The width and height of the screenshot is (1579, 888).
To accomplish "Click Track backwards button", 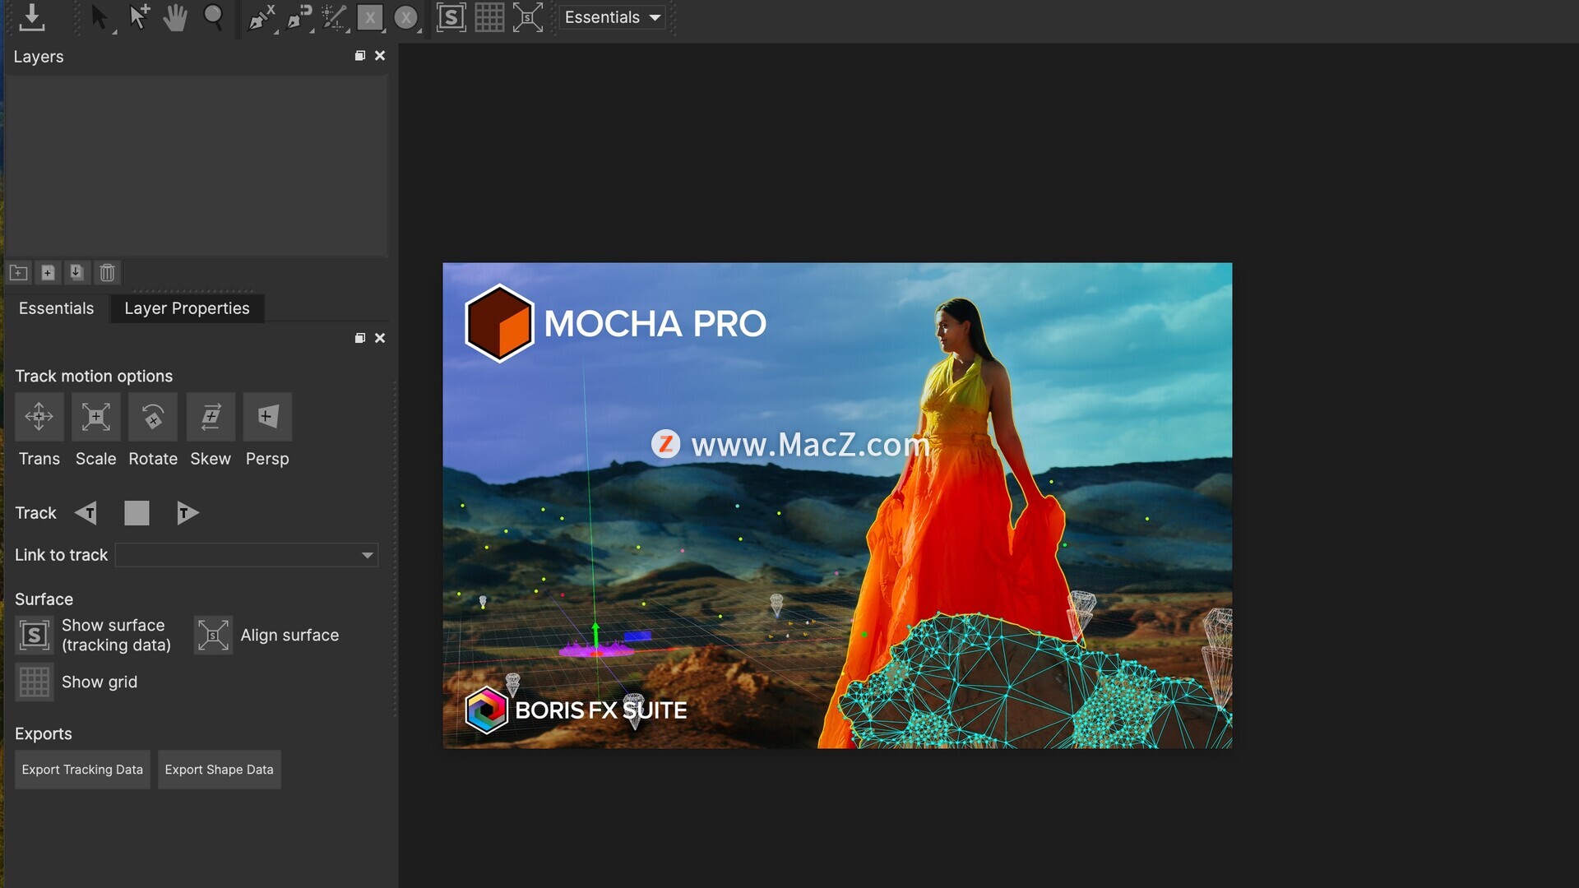I will 86,513.
